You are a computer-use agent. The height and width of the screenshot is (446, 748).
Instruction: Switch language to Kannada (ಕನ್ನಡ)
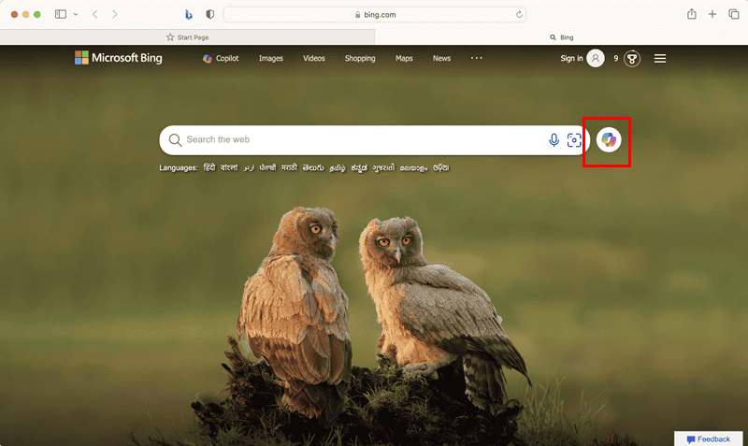(359, 168)
